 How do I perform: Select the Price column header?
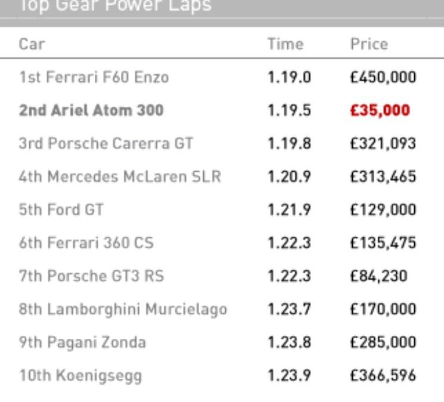(x=370, y=44)
